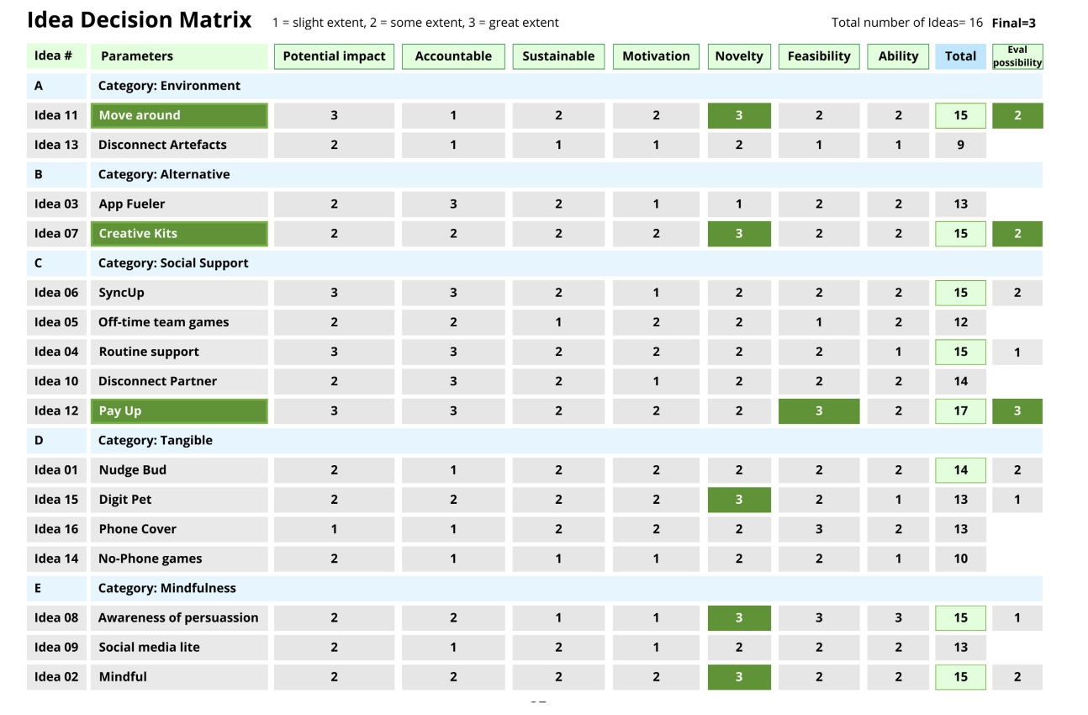Screen dimensions: 1088x715
Task: Click the "Idea 16" row label
Action: [x=56, y=529]
